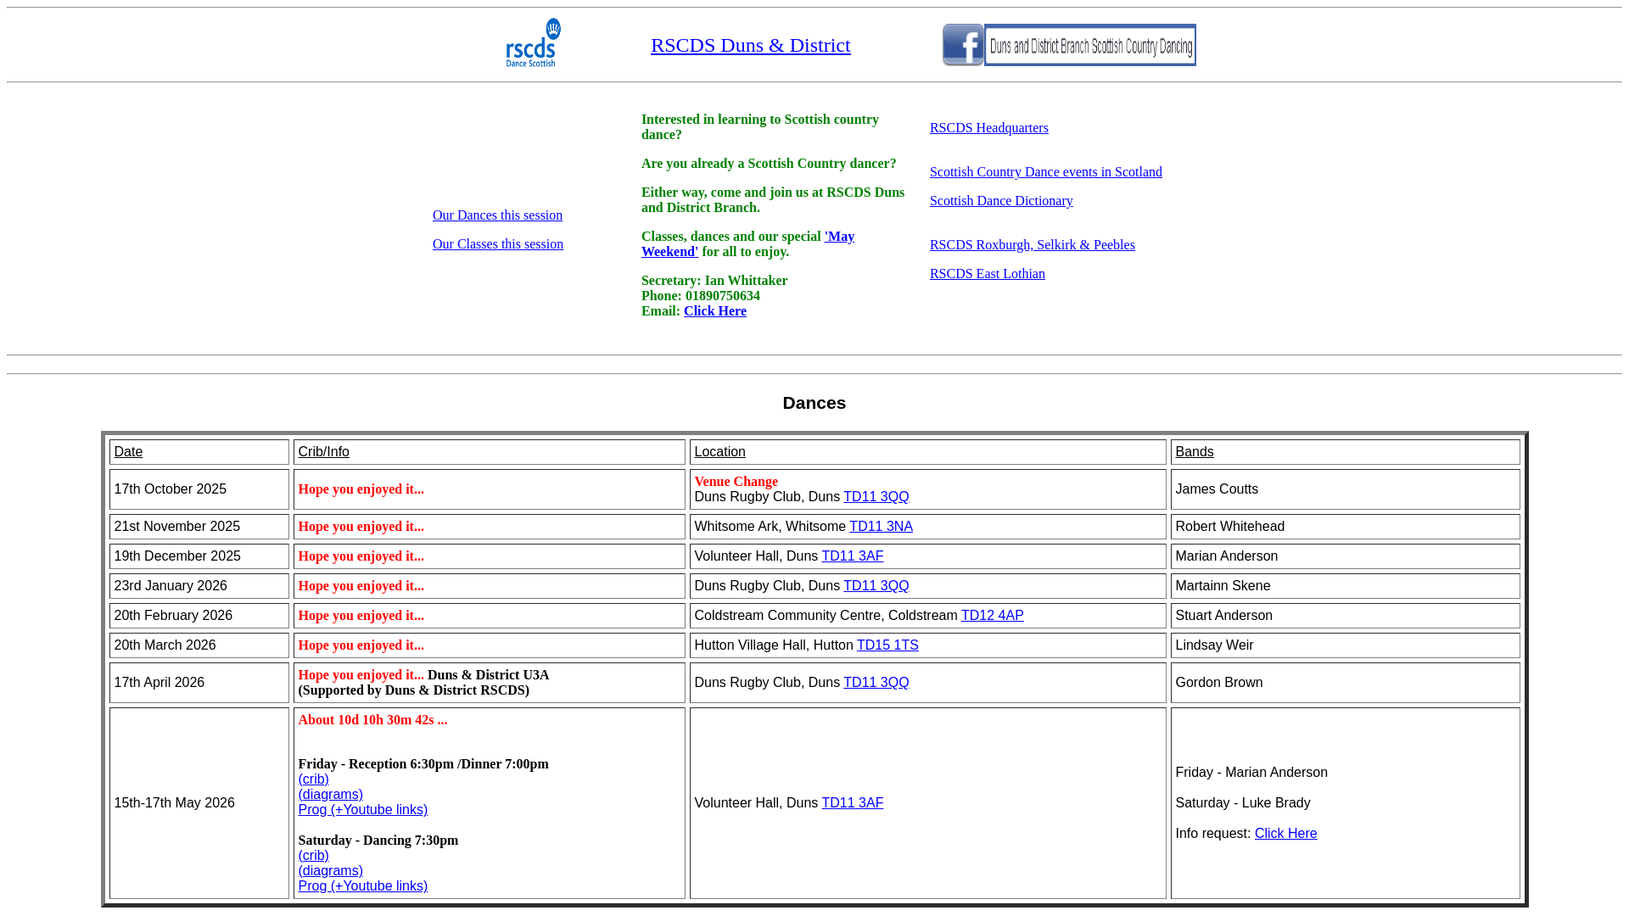
Task: Select the 20th March 2026 date cell
Action: coord(199,645)
